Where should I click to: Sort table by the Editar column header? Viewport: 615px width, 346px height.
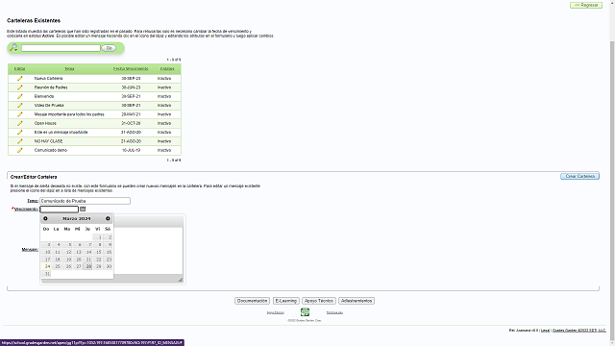(19, 68)
